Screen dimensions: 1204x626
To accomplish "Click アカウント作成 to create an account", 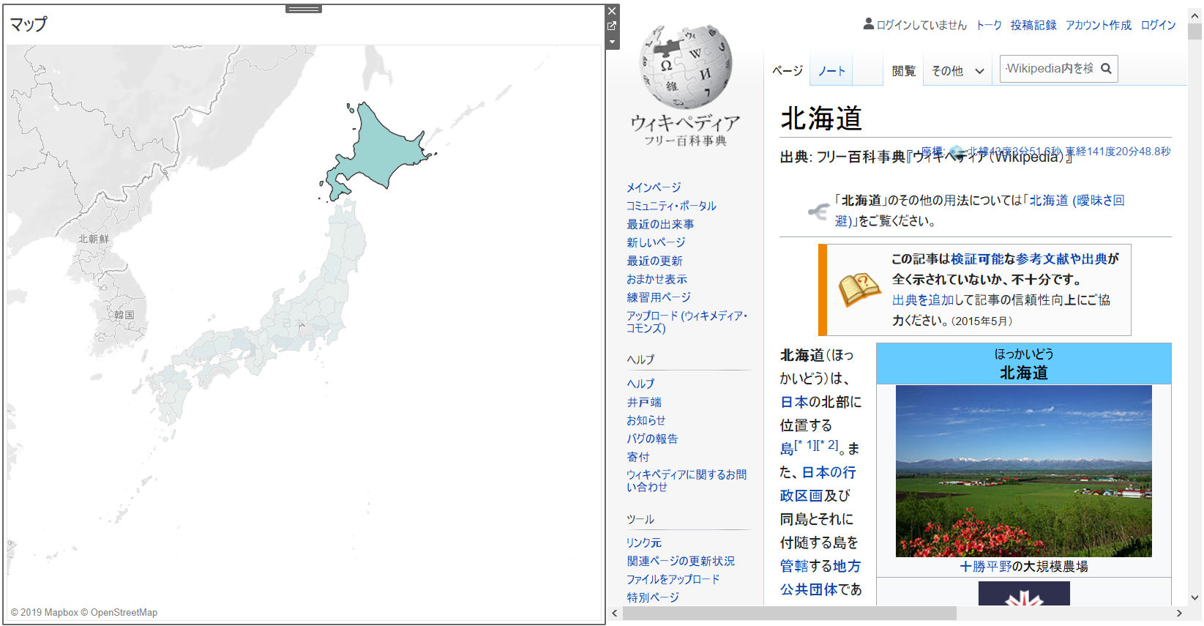I will point(1098,25).
